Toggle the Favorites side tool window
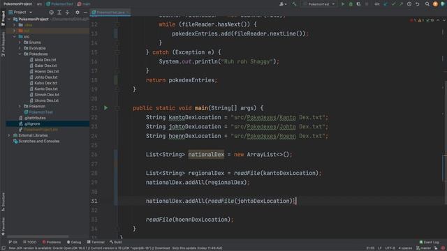This screenshot has width=447, height=251. pos(3,226)
